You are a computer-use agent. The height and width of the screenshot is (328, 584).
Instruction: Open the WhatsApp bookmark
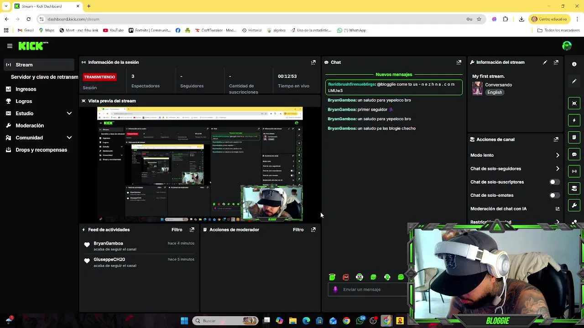pyautogui.click(x=351, y=30)
